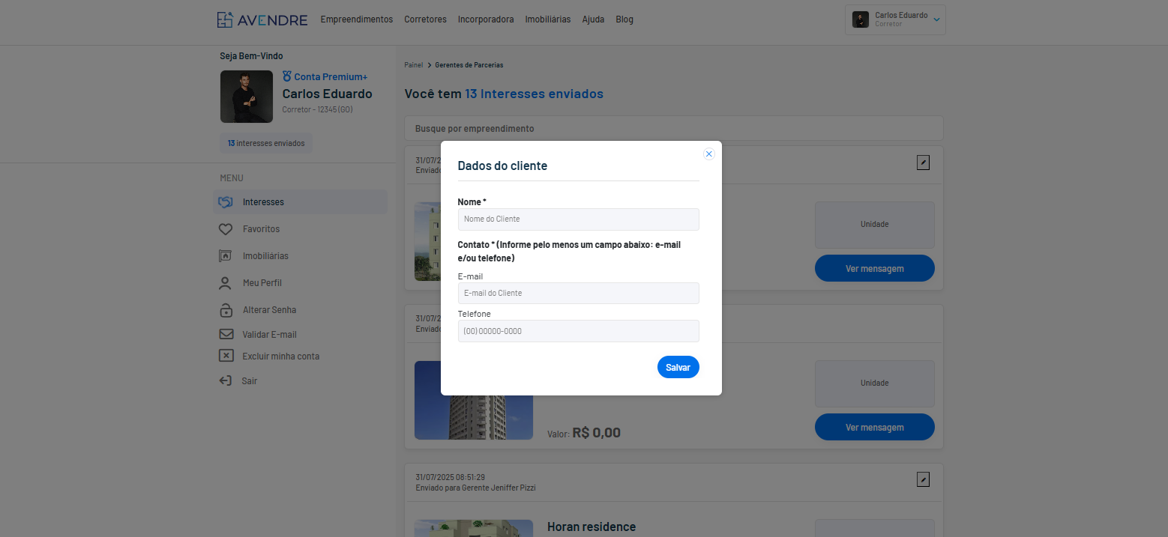Click the Unidade box above R$ 0,00 card button
1168x537 pixels.
(874, 383)
